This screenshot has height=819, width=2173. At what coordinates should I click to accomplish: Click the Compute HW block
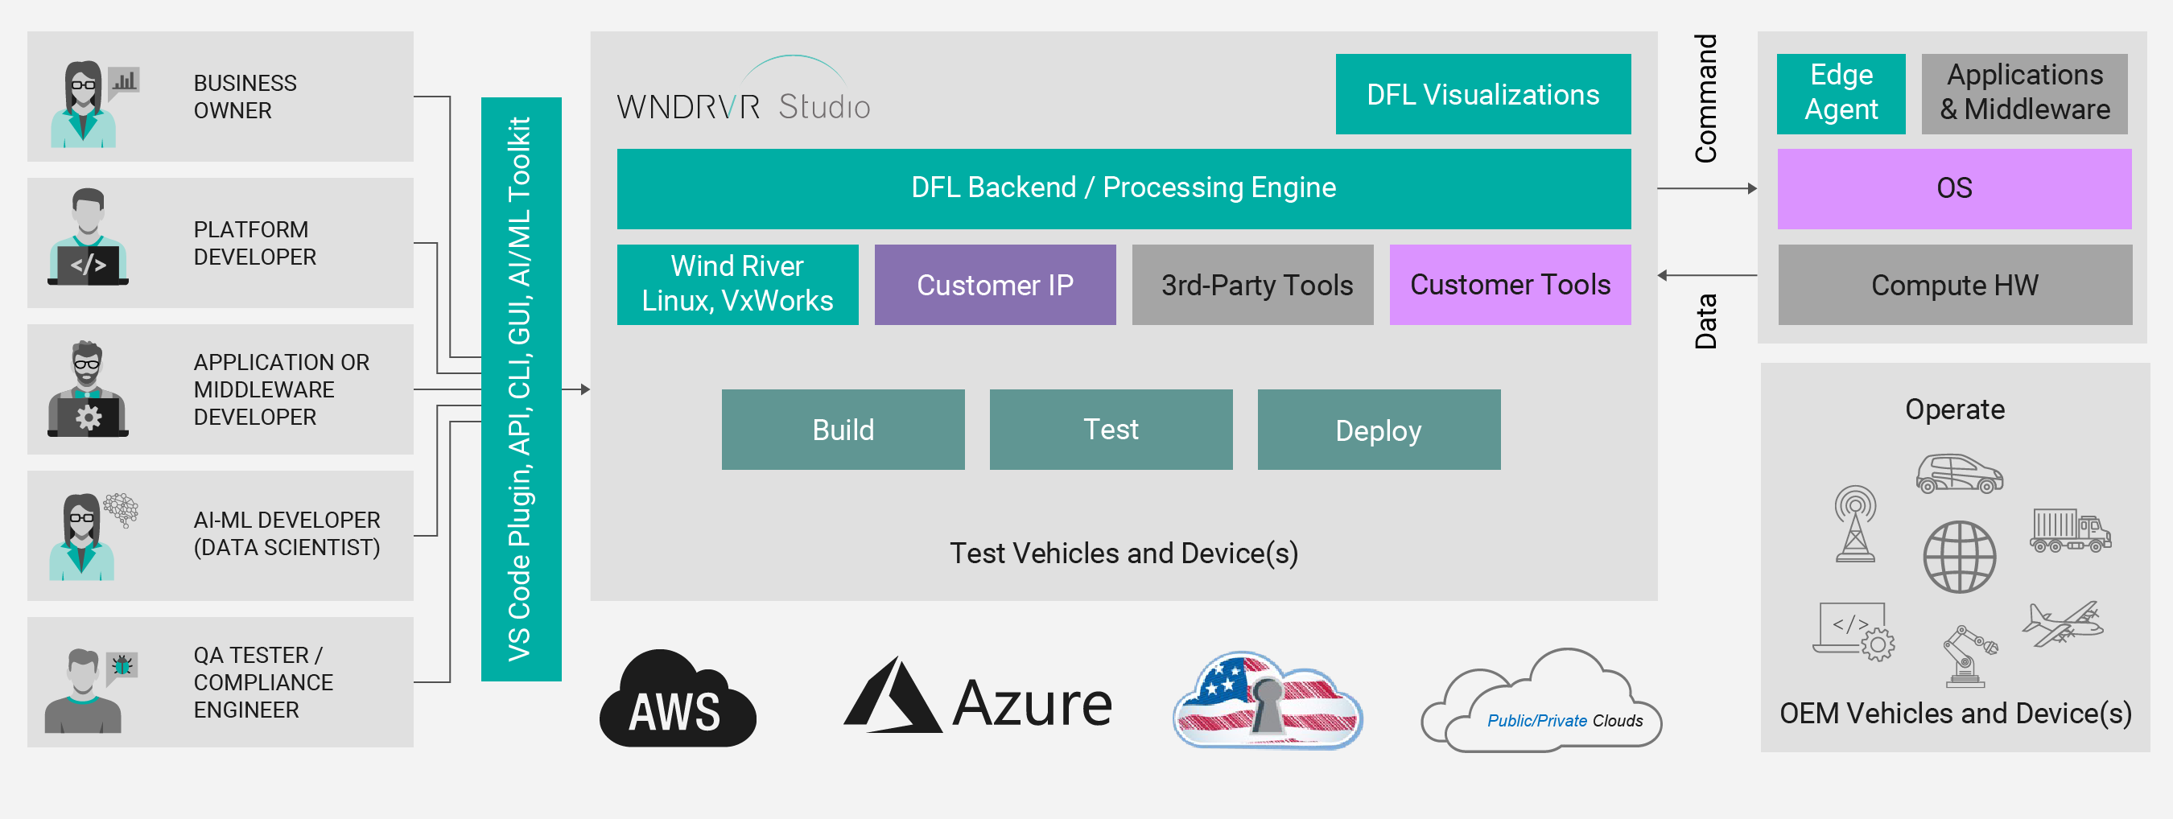coord(1955,285)
